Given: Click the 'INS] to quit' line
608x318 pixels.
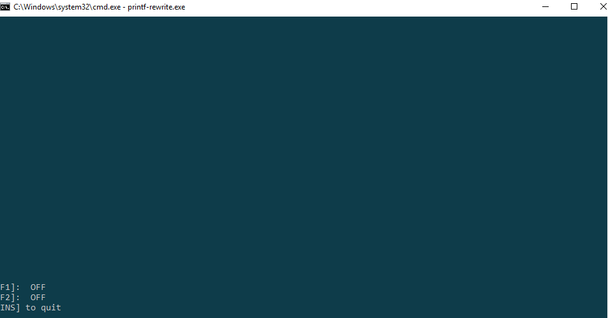Looking at the screenshot, I should pos(31,308).
